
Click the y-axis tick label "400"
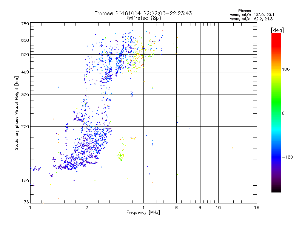pos(25,72)
